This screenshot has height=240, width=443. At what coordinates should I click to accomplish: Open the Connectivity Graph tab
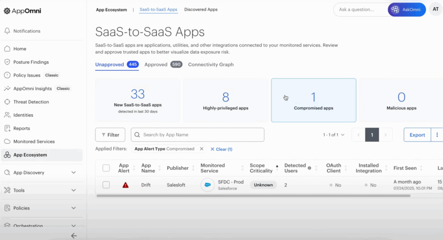tap(211, 65)
